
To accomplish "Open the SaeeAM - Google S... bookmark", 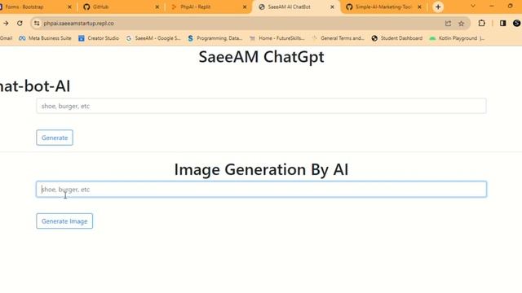I will tap(153, 38).
